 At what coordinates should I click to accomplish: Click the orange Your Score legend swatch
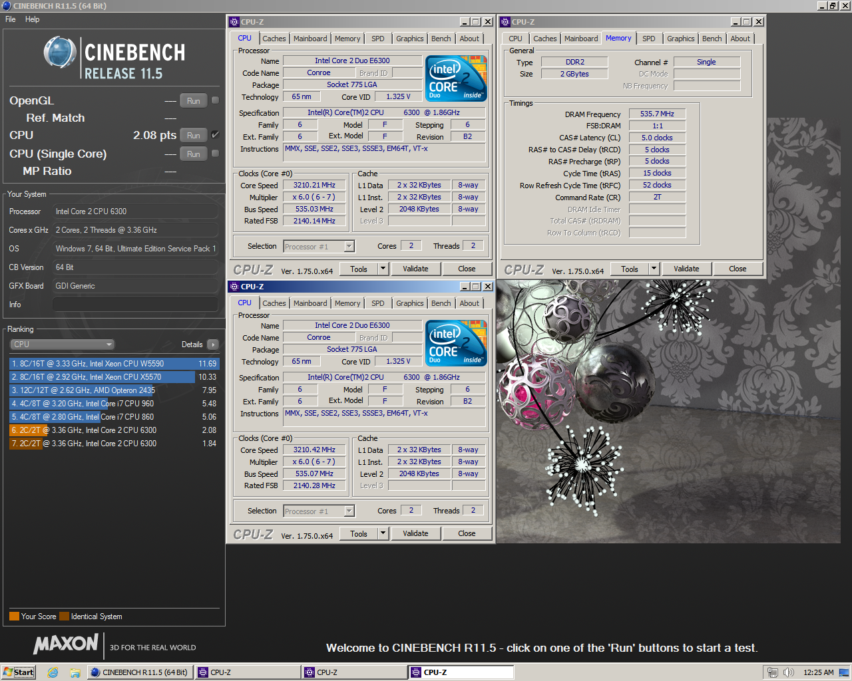click(x=14, y=616)
